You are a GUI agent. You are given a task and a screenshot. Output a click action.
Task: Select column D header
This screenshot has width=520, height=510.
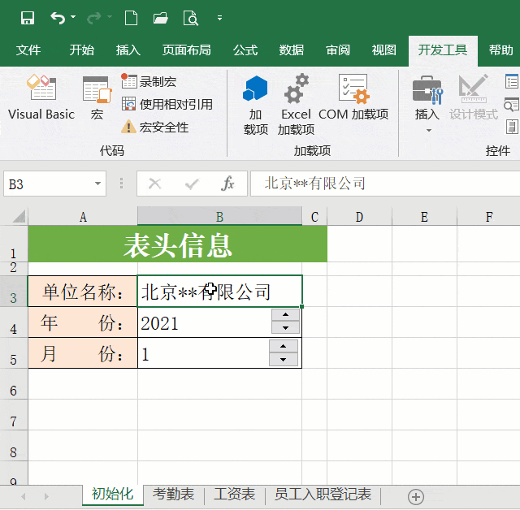click(358, 216)
